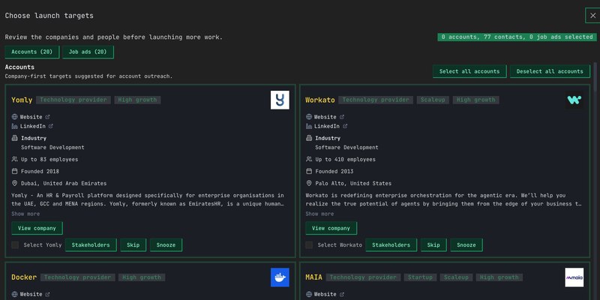
Task: Click the Workato company name heading
Action: coord(320,100)
